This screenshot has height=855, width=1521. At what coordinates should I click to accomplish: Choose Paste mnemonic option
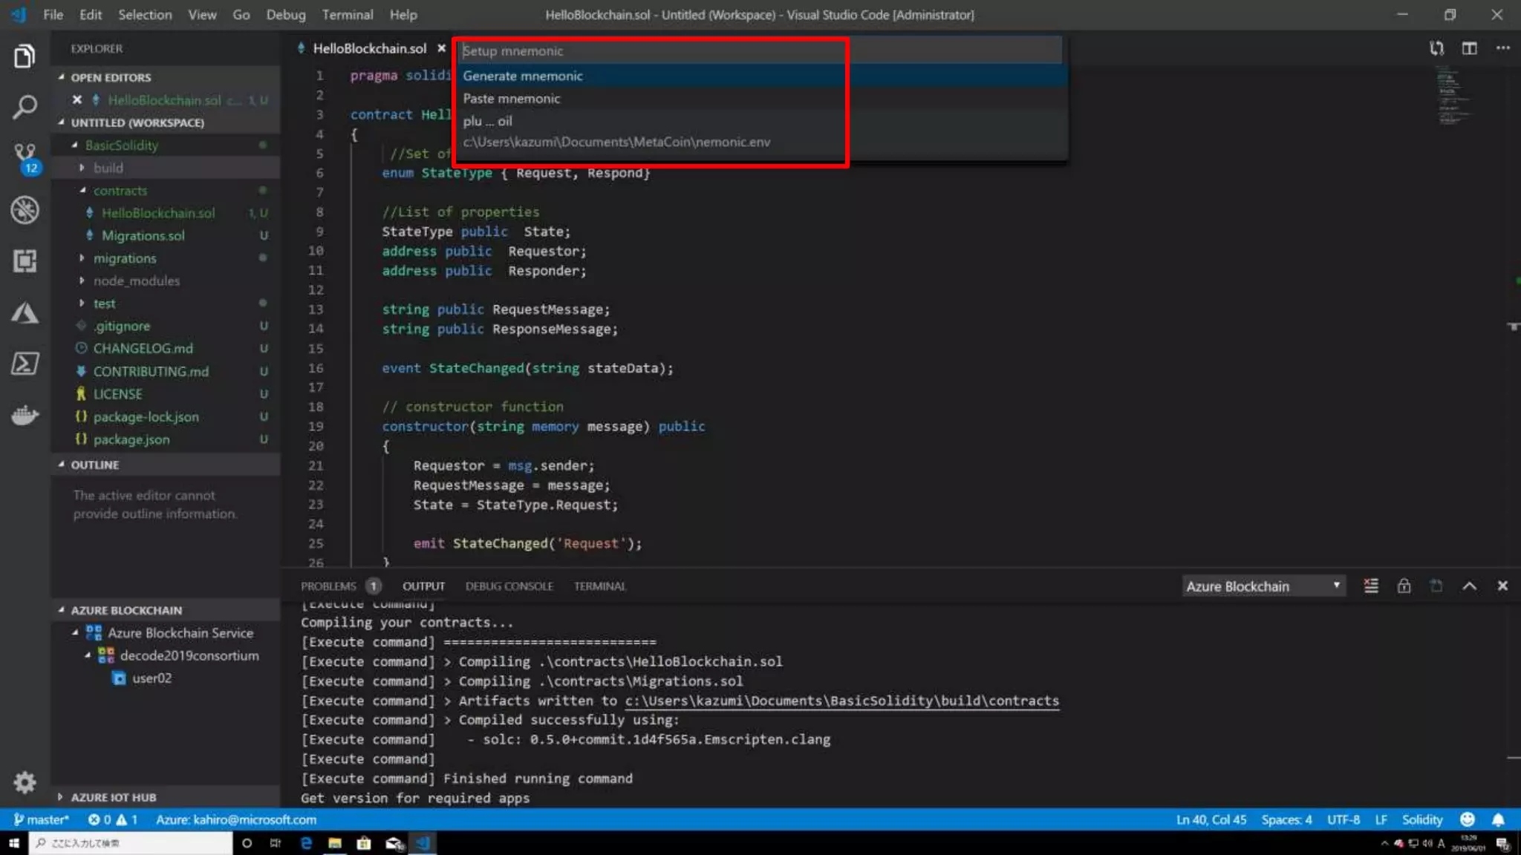coord(512,99)
